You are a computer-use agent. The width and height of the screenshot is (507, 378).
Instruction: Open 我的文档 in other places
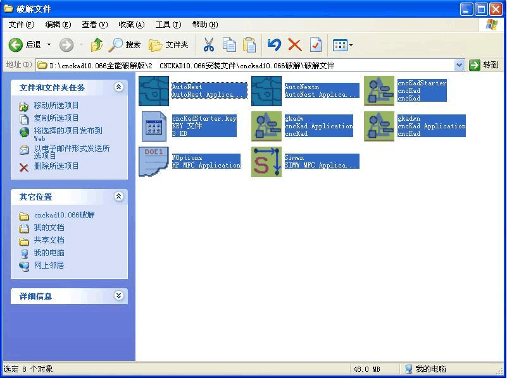pos(49,228)
